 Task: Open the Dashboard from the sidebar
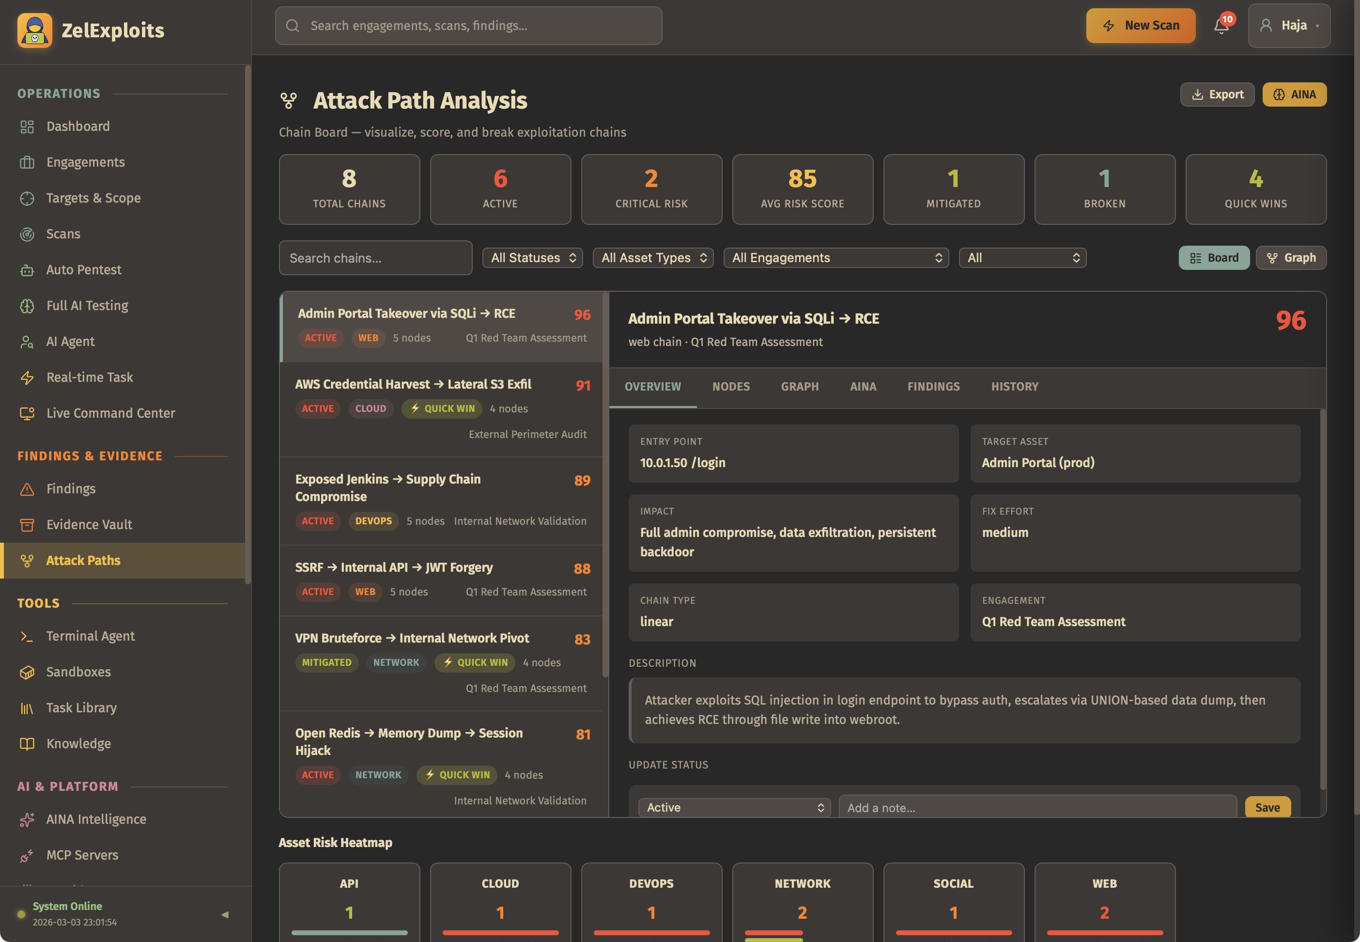(77, 126)
